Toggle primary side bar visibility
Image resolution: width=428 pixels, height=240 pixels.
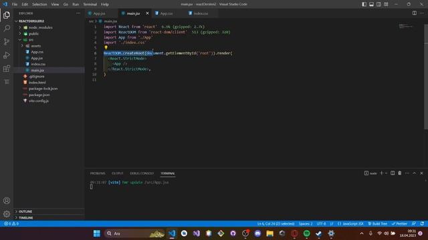(364, 4)
